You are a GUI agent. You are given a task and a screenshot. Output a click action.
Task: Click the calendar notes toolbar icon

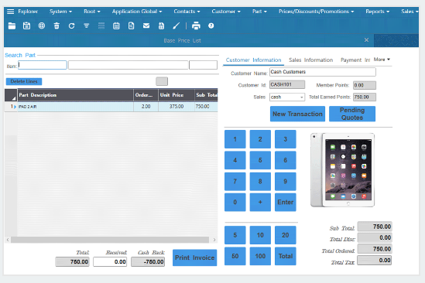116,26
